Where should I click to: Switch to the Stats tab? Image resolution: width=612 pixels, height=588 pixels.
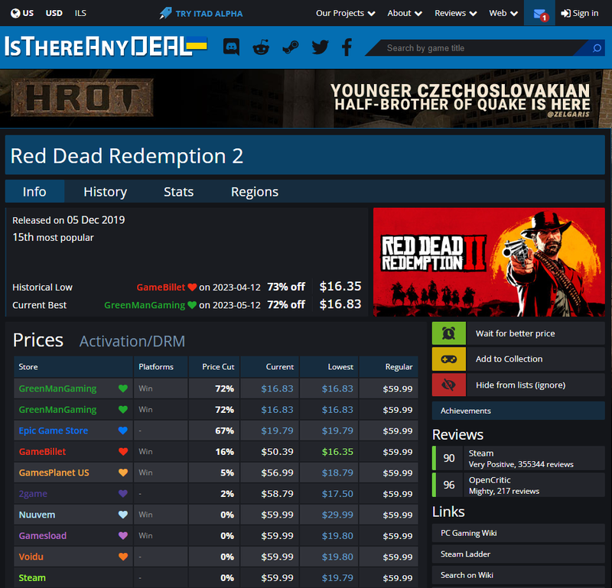pos(179,192)
